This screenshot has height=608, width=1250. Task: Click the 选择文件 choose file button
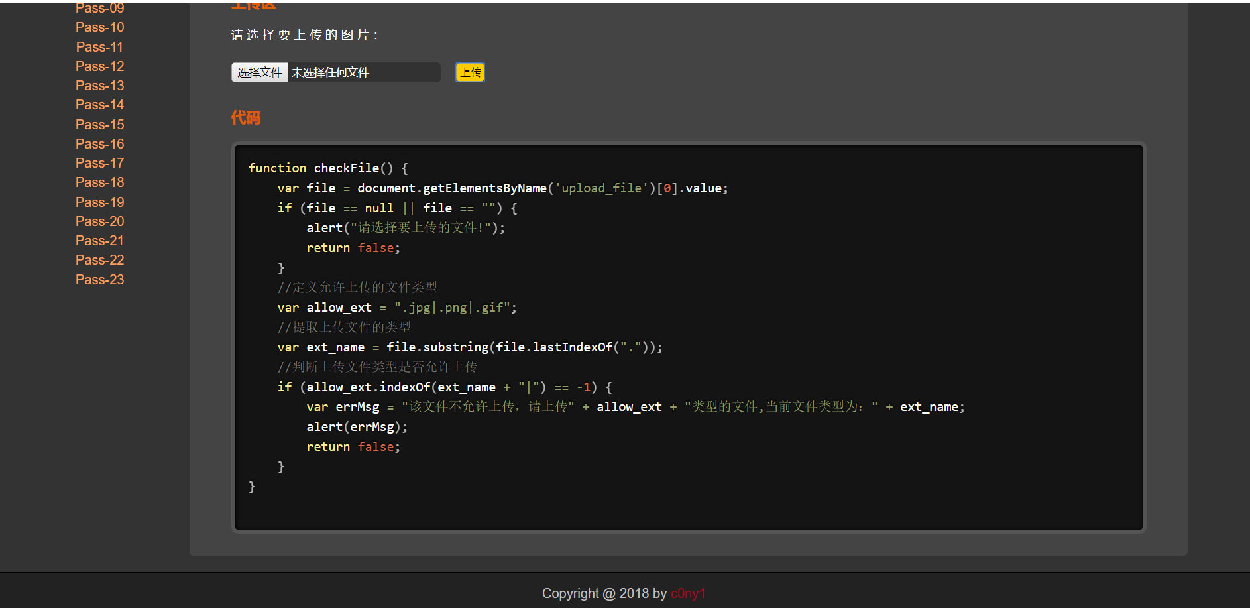click(x=260, y=72)
